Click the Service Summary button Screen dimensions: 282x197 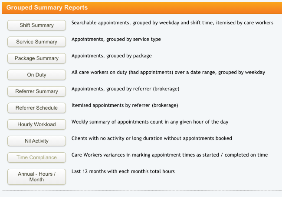tap(36, 42)
